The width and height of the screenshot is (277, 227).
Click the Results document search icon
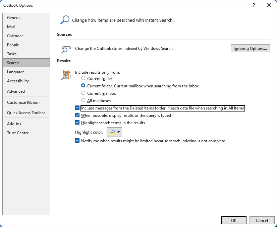(66, 75)
